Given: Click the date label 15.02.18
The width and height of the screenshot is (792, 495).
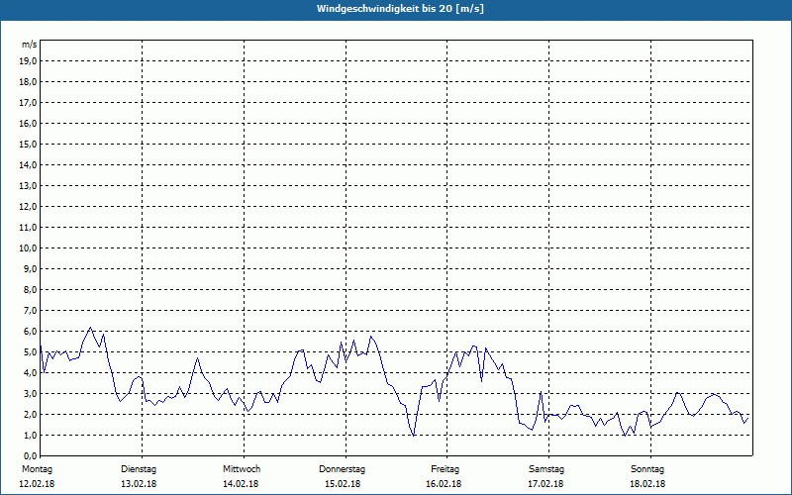Looking at the screenshot, I should [343, 484].
